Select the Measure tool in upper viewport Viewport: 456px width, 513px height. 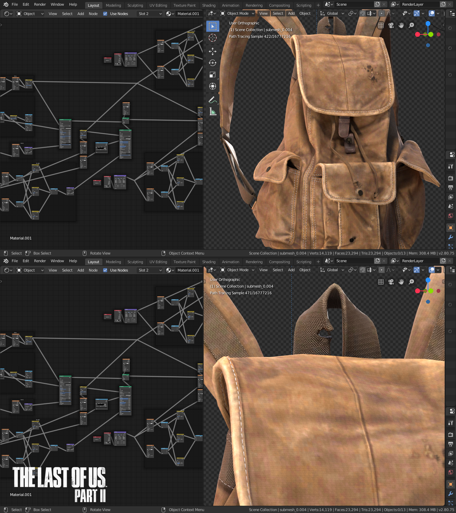tap(213, 111)
